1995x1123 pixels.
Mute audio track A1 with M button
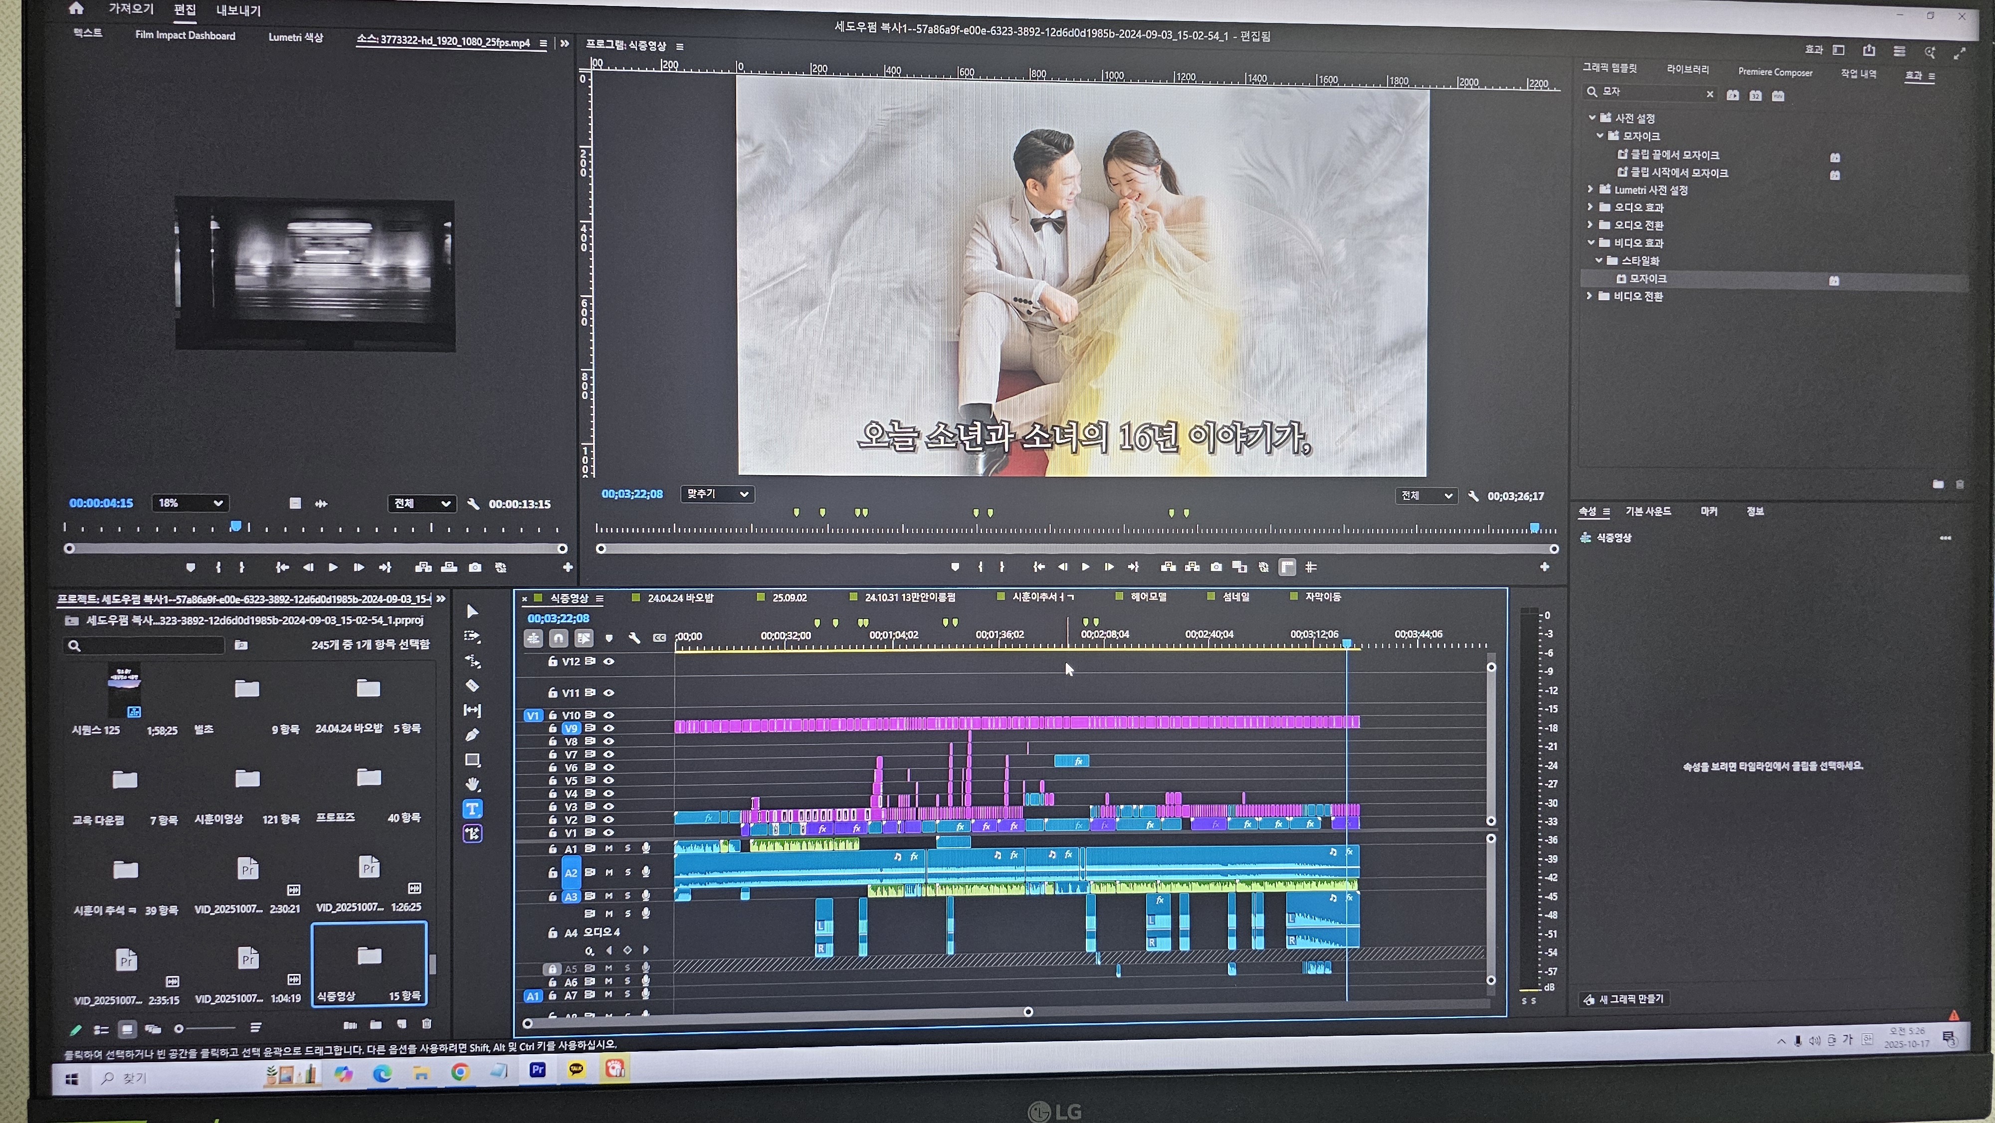608,849
